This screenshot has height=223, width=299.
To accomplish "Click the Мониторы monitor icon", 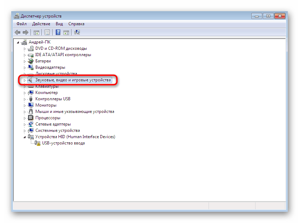I will pyautogui.click(x=31, y=105).
